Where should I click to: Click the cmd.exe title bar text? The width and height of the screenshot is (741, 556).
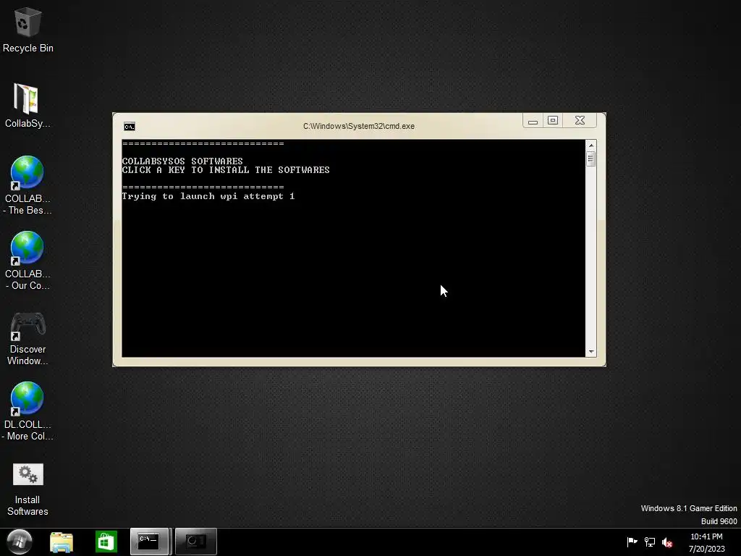pyautogui.click(x=359, y=126)
